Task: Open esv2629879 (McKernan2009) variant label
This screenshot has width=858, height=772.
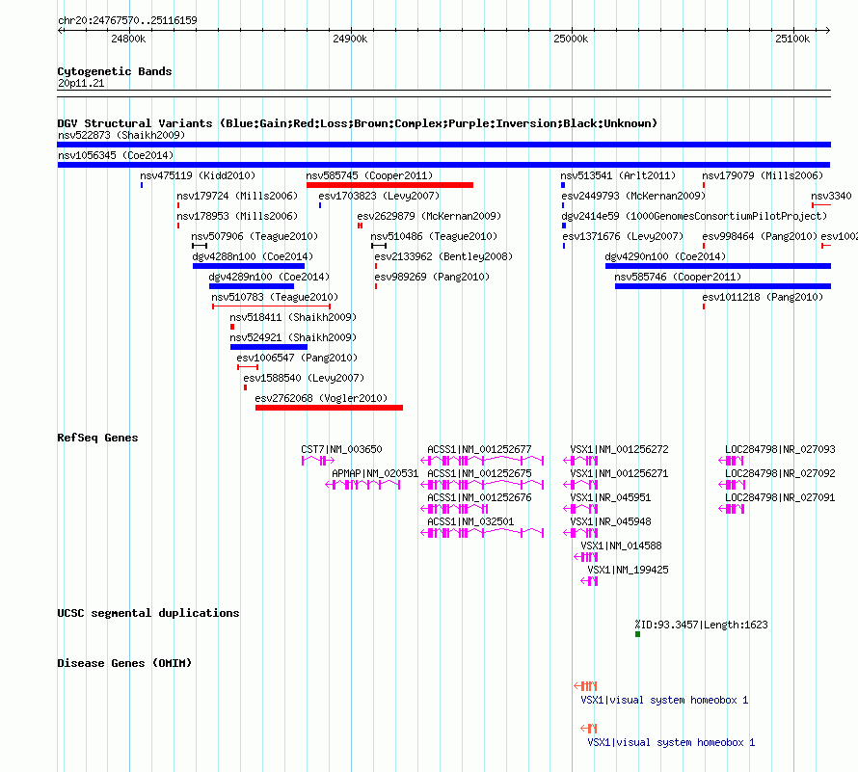Action: 429,216
